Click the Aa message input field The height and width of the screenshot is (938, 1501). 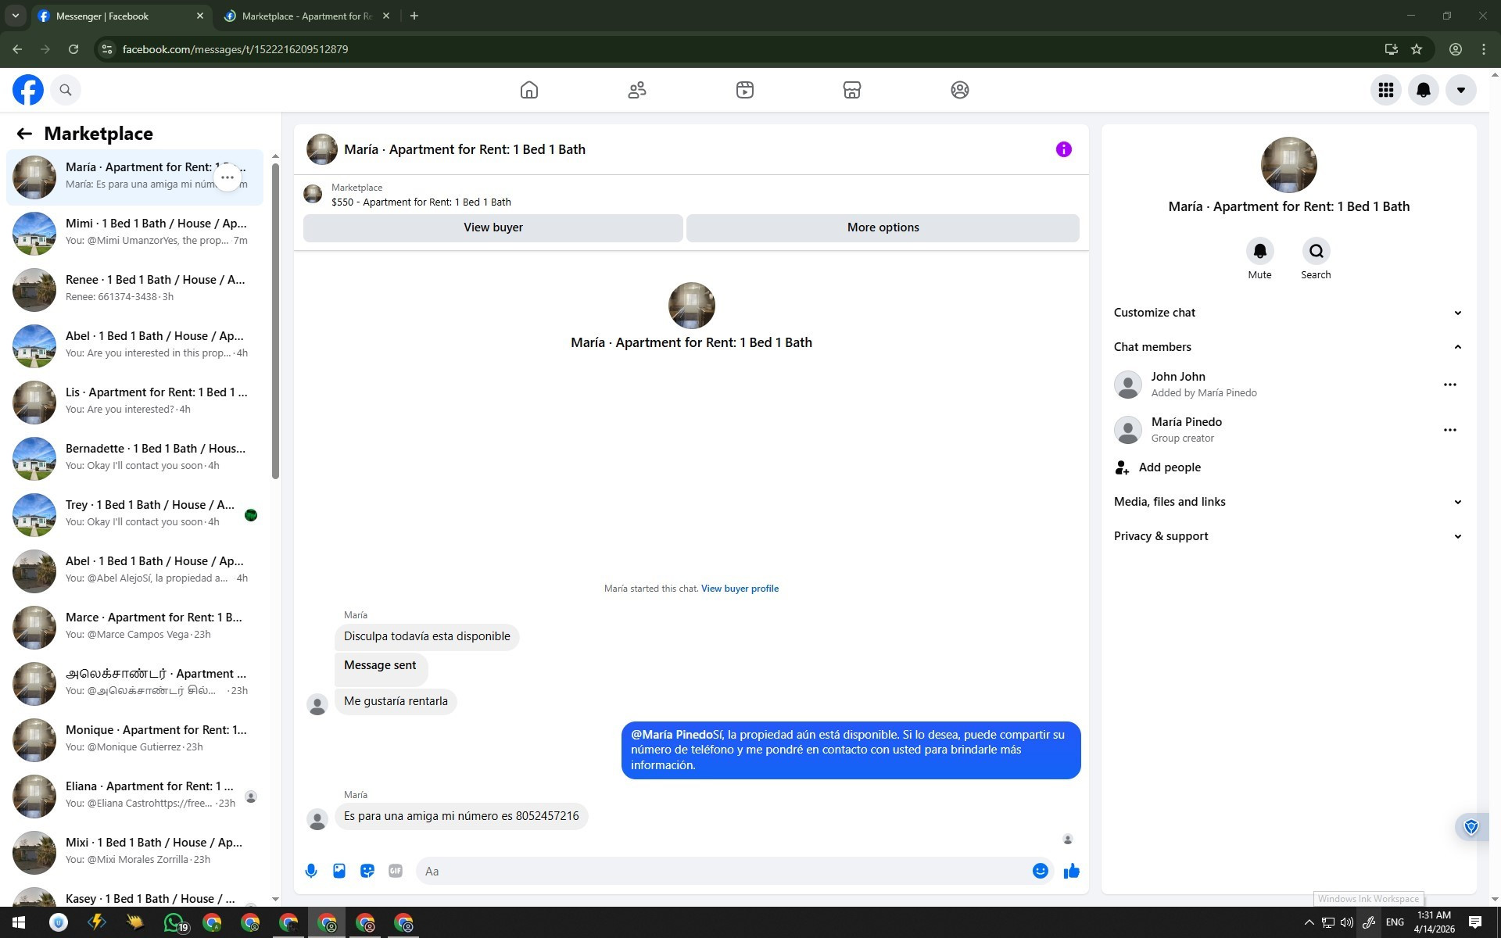pyautogui.click(x=723, y=871)
